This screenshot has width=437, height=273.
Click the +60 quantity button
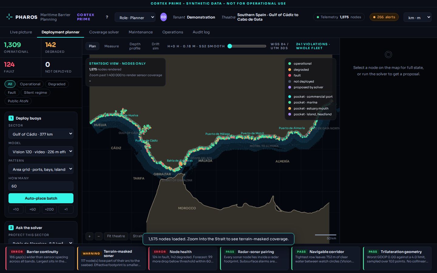pyautogui.click(x=32, y=209)
